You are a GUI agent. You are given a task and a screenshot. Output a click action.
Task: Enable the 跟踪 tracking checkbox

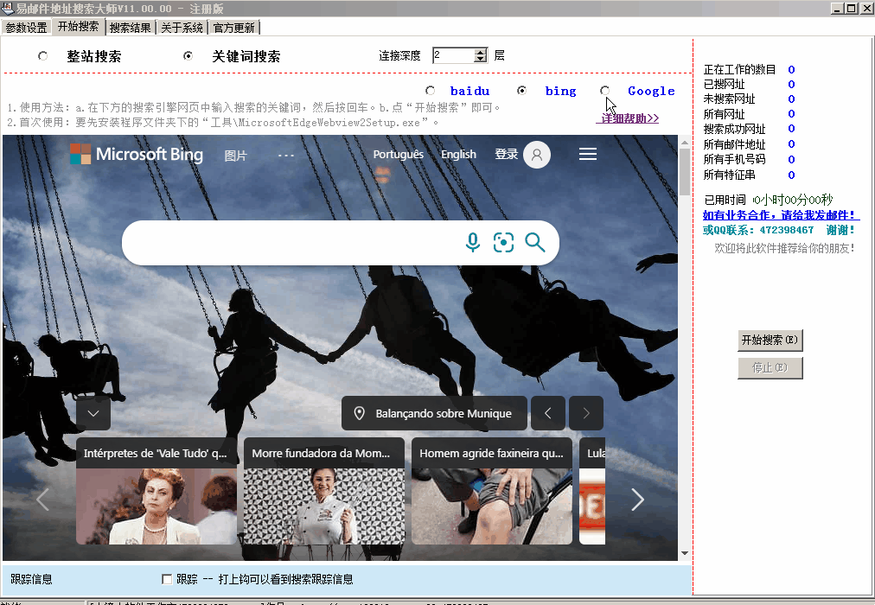click(168, 579)
